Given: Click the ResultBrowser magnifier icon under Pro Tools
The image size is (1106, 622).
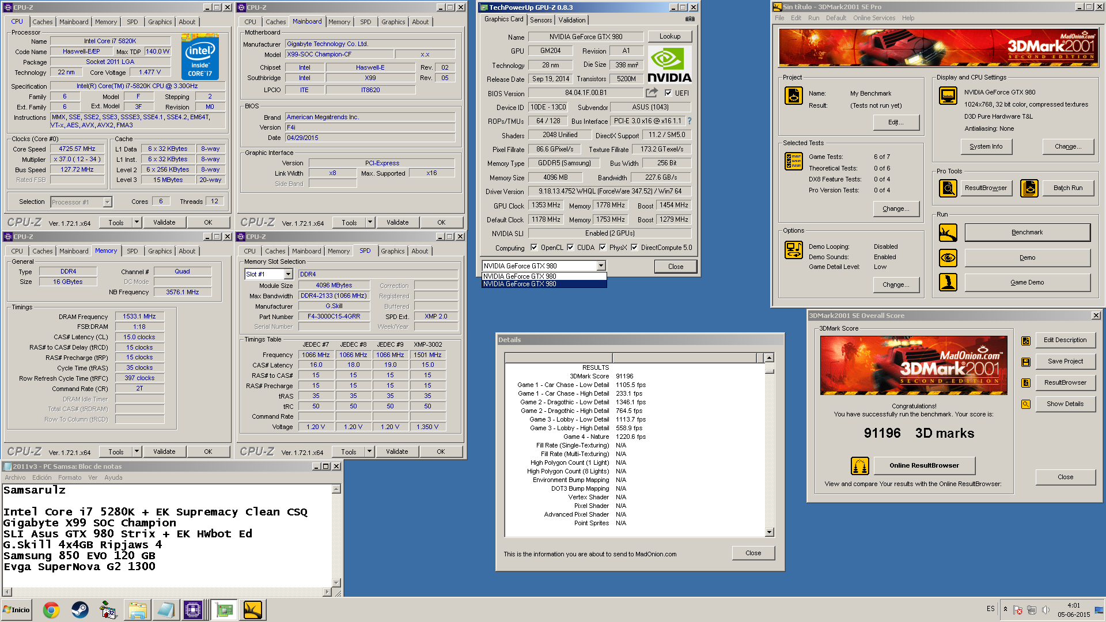Looking at the screenshot, I should pos(948,188).
